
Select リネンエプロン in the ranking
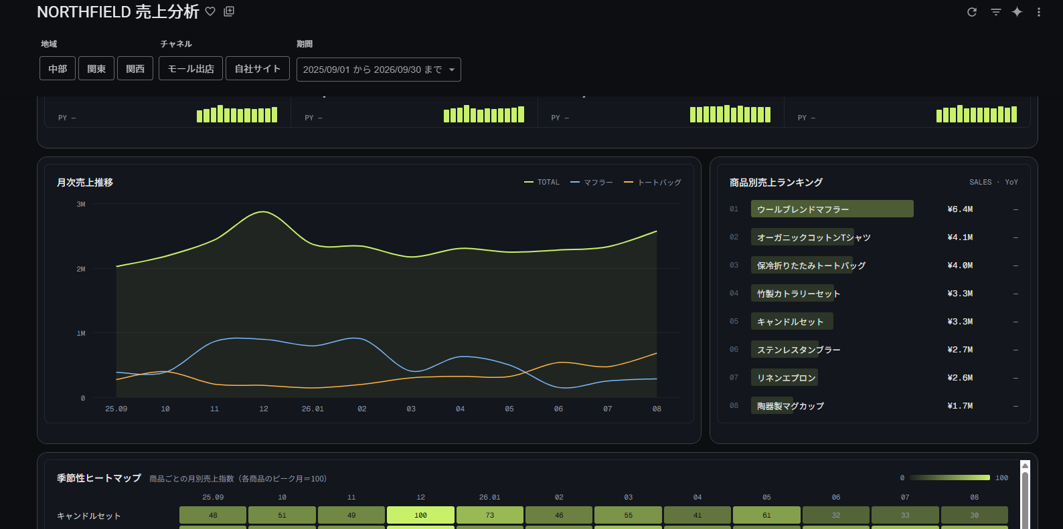point(786,378)
